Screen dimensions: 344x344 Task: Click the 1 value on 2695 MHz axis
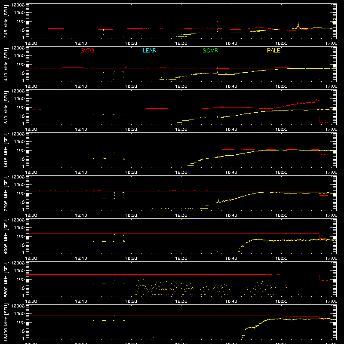23,210
